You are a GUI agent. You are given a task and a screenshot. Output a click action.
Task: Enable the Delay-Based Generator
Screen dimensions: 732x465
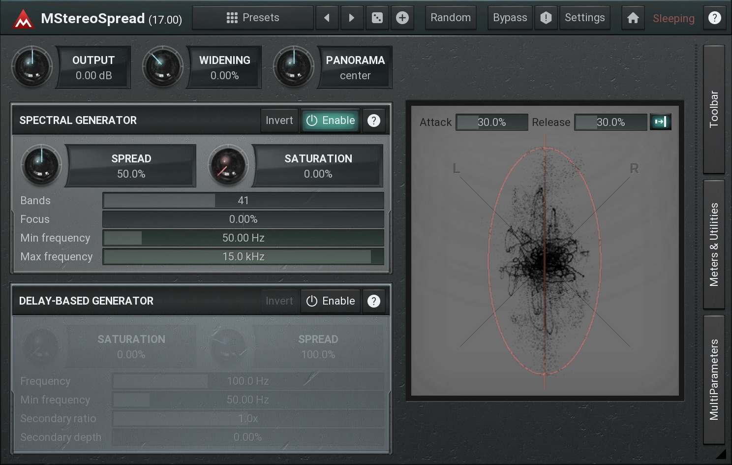click(331, 301)
